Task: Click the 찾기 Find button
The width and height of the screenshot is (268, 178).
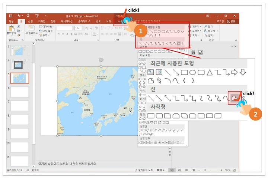Action: (x=208, y=27)
